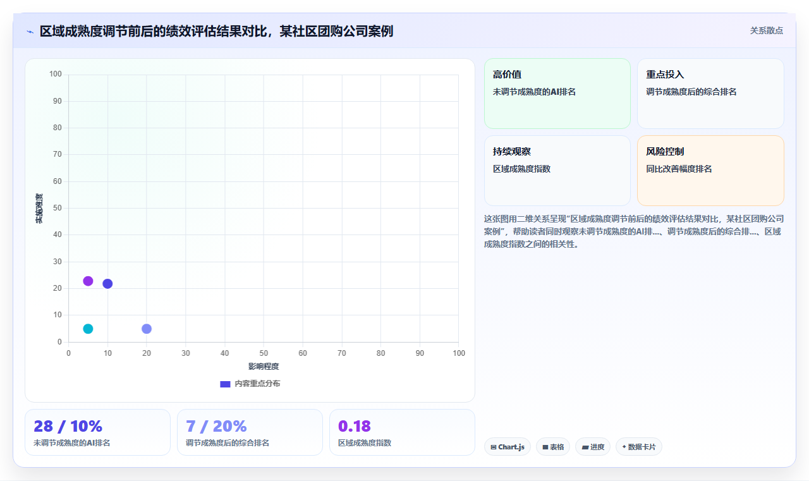Click the 28 / 10% stat card
This screenshot has height=481, width=809.
tap(97, 432)
